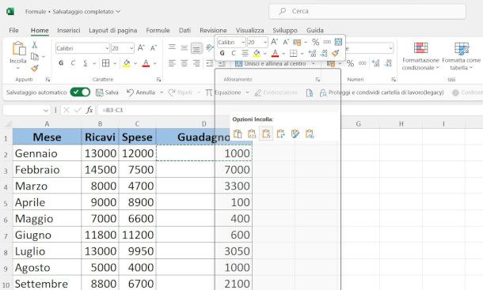Open the ribbon Calibri font name dropdown
The width and height of the screenshot is (483, 290).
(x=107, y=48)
